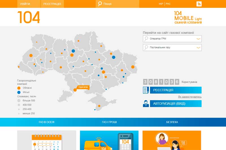Click the RSS feed icon
The width and height of the screenshot is (226, 150).
(199, 4)
